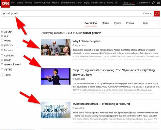Open Politics in top navigation
This screenshot has height=130, width=161.
coord(28,3)
